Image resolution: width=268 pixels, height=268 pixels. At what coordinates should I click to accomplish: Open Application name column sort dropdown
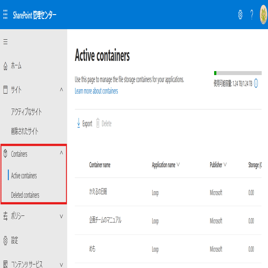click(178, 165)
